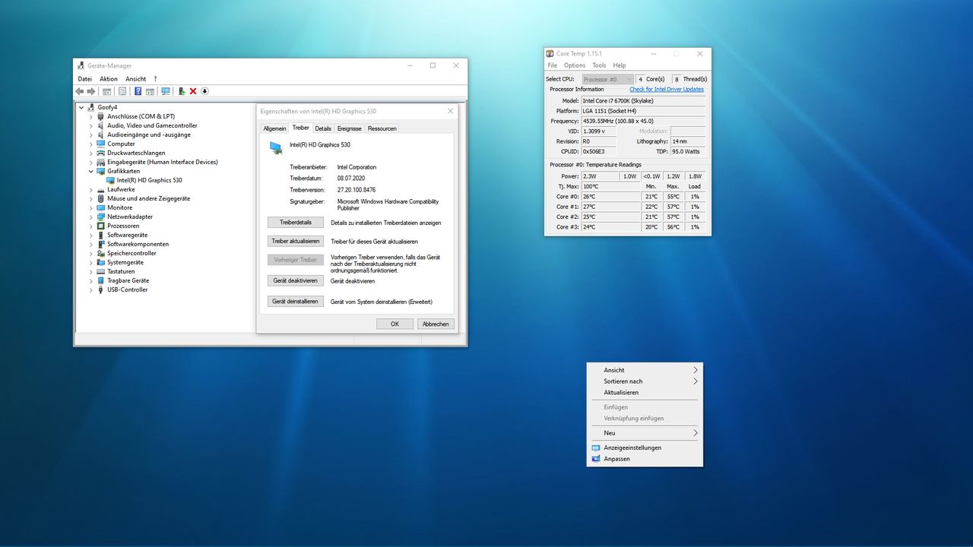Open the Aktion menu in Geräte-Manager

coord(109,79)
